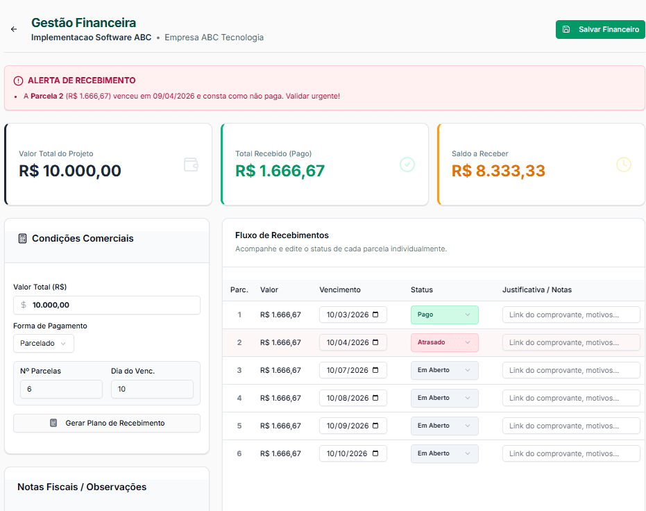
Task: Click R$ 1.666,67 value in parcela 6 row
Action: tap(280, 453)
